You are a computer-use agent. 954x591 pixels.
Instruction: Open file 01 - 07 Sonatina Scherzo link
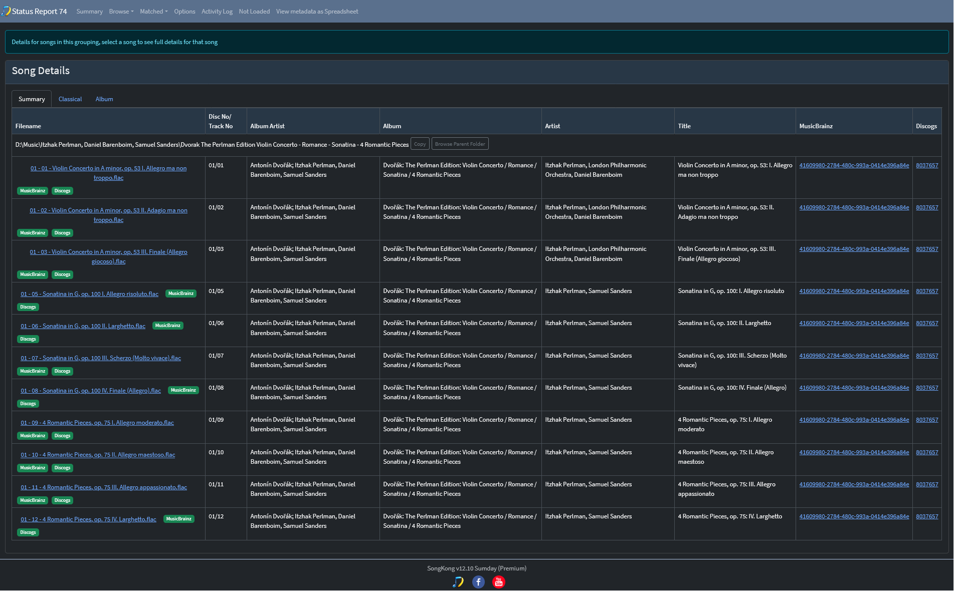pos(101,358)
